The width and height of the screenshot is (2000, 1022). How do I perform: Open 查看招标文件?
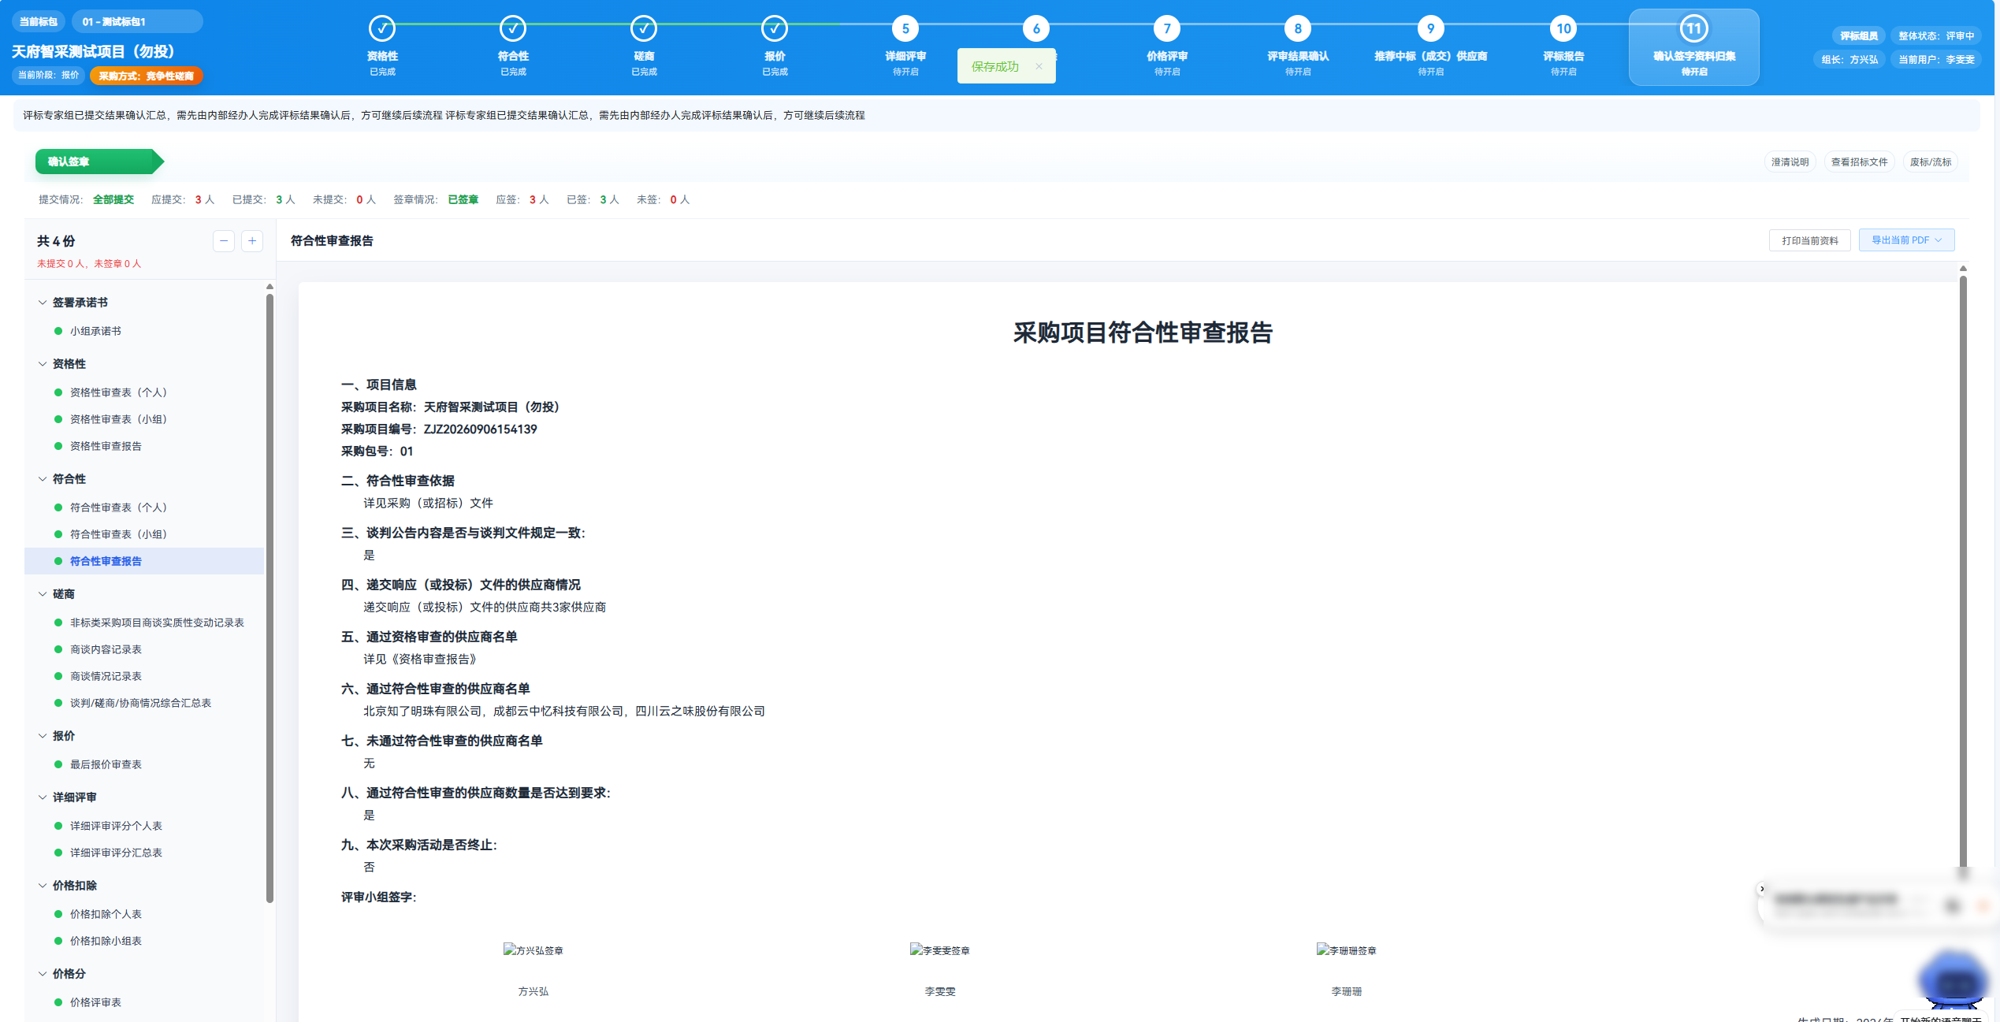(x=1859, y=162)
